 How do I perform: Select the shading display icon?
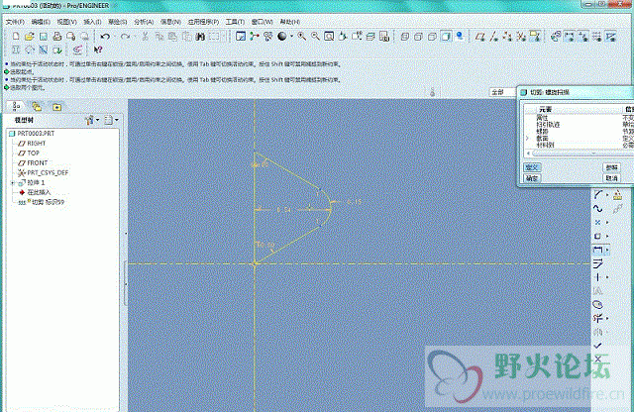click(x=446, y=37)
